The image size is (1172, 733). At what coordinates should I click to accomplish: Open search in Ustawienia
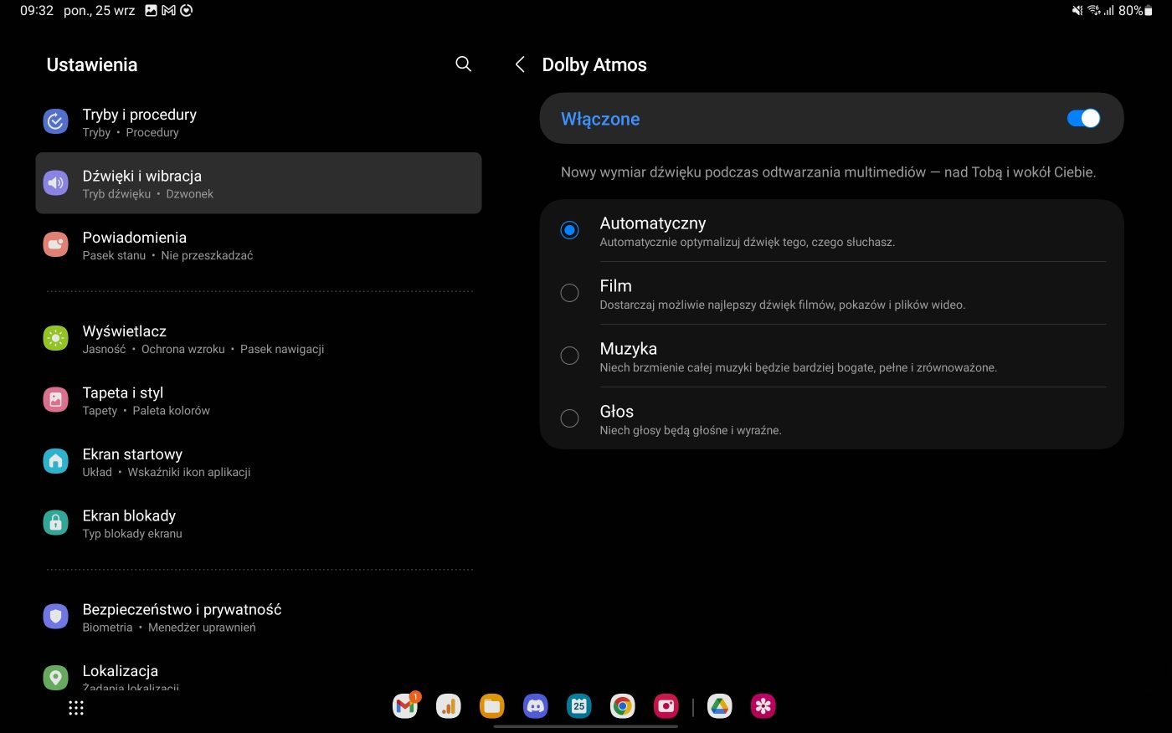(463, 64)
